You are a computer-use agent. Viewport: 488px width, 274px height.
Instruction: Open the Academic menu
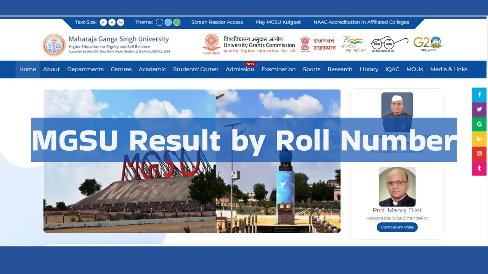[152, 69]
